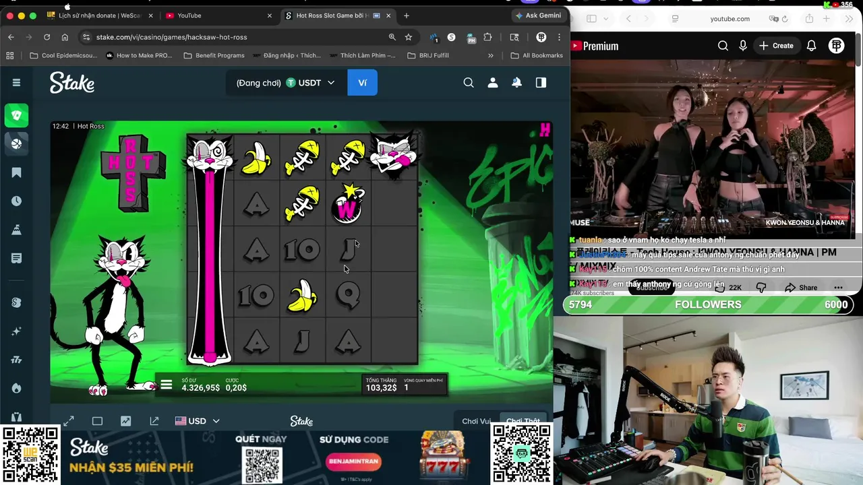Screen dimensions: 863x485
Task: Open the Stake hamburger side menu
Action: click(16, 82)
